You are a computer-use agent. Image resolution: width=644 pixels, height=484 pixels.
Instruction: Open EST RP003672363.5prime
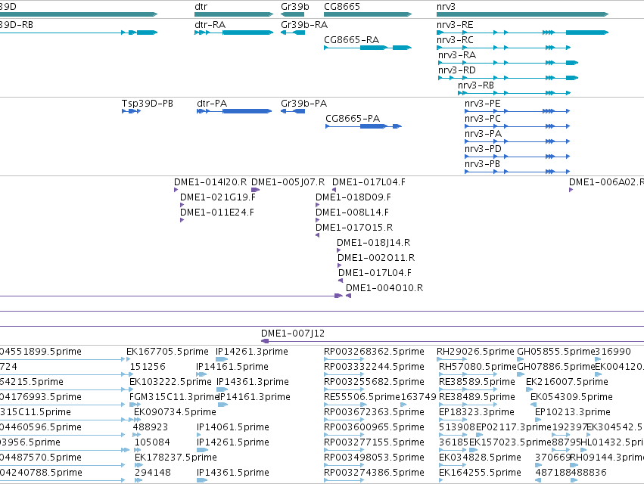click(344, 420)
